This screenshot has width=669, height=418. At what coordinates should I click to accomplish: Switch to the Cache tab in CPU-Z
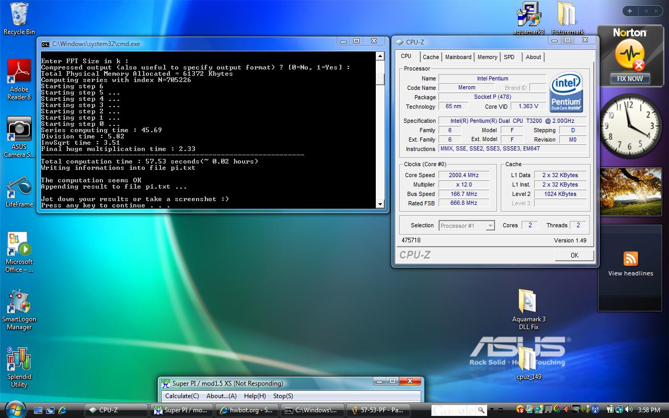tap(431, 57)
